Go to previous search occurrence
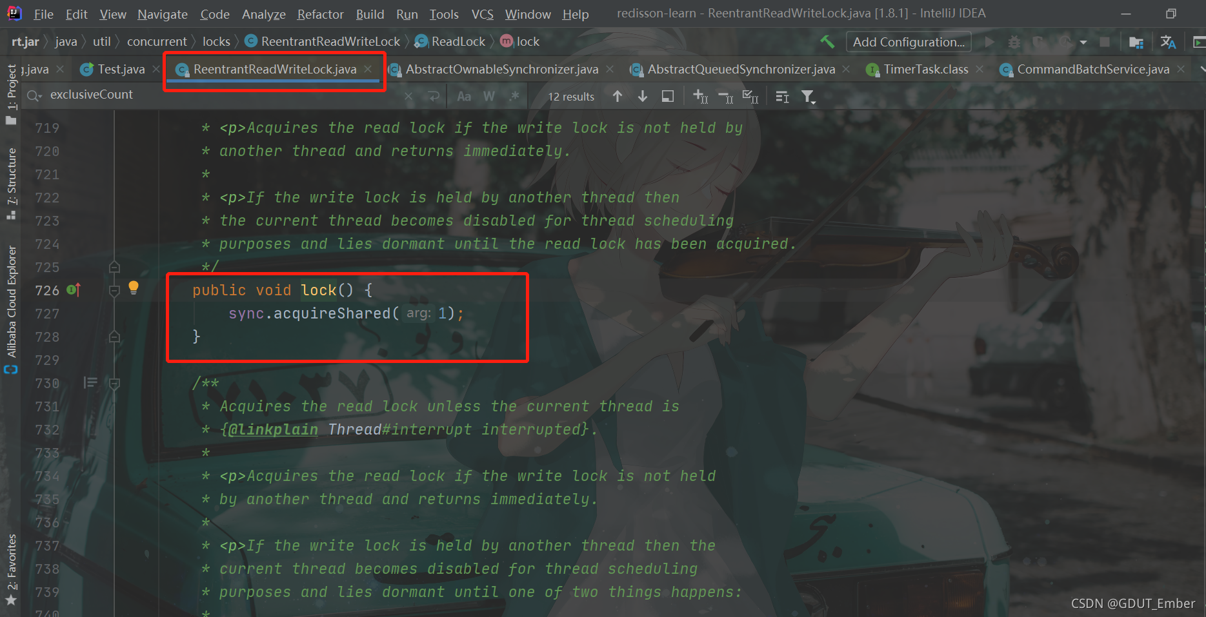The height and width of the screenshot is (617, 1206). click(x=618, y=96)
